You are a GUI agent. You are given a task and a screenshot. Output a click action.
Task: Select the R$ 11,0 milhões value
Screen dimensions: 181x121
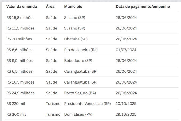(21, 28)
